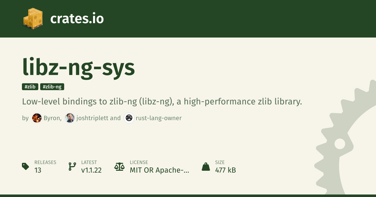Click the crate description about zlib-ng bindings
Image resolution: width=376 pixels, height=197 pixels.
click(x=162, y=102)
